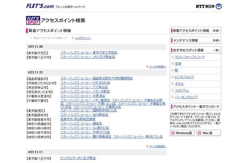Click the 【東京都文京区】 label
Image resolution: width=248 pixels, height=163 pixels.
37,53
